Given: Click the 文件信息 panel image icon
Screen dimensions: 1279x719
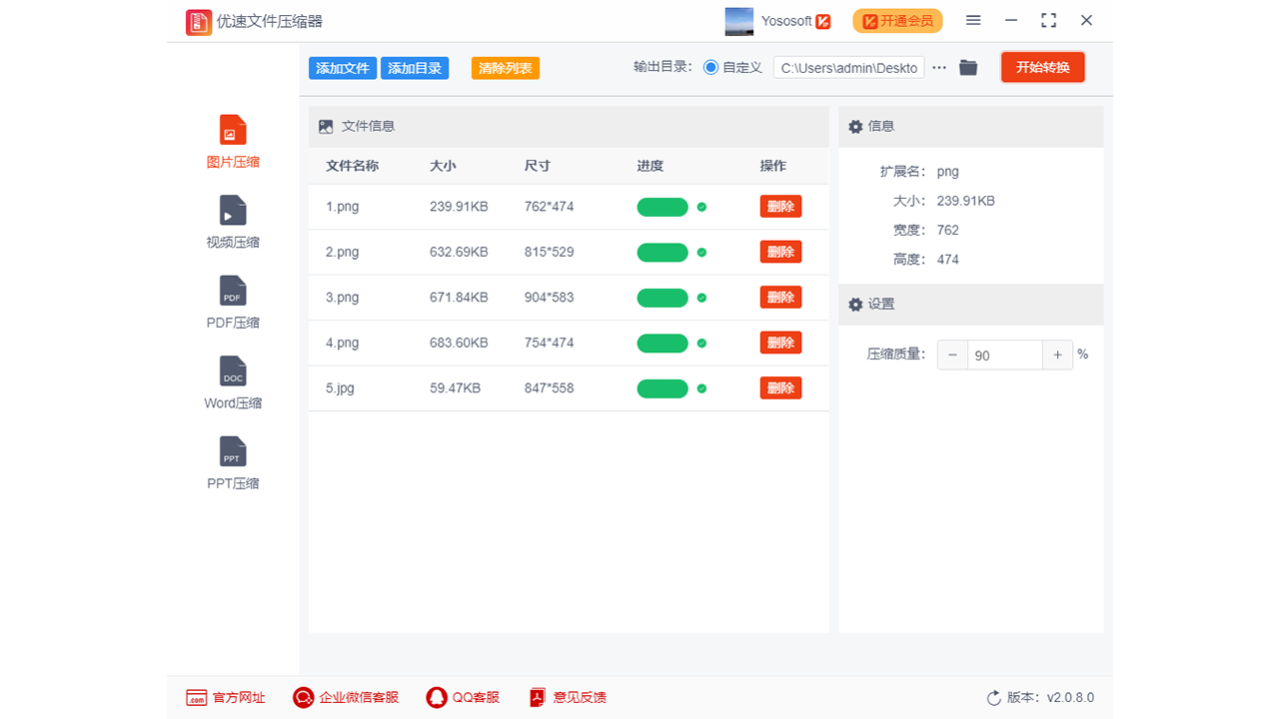Looking at the screenshot, I should click(325, 126).
